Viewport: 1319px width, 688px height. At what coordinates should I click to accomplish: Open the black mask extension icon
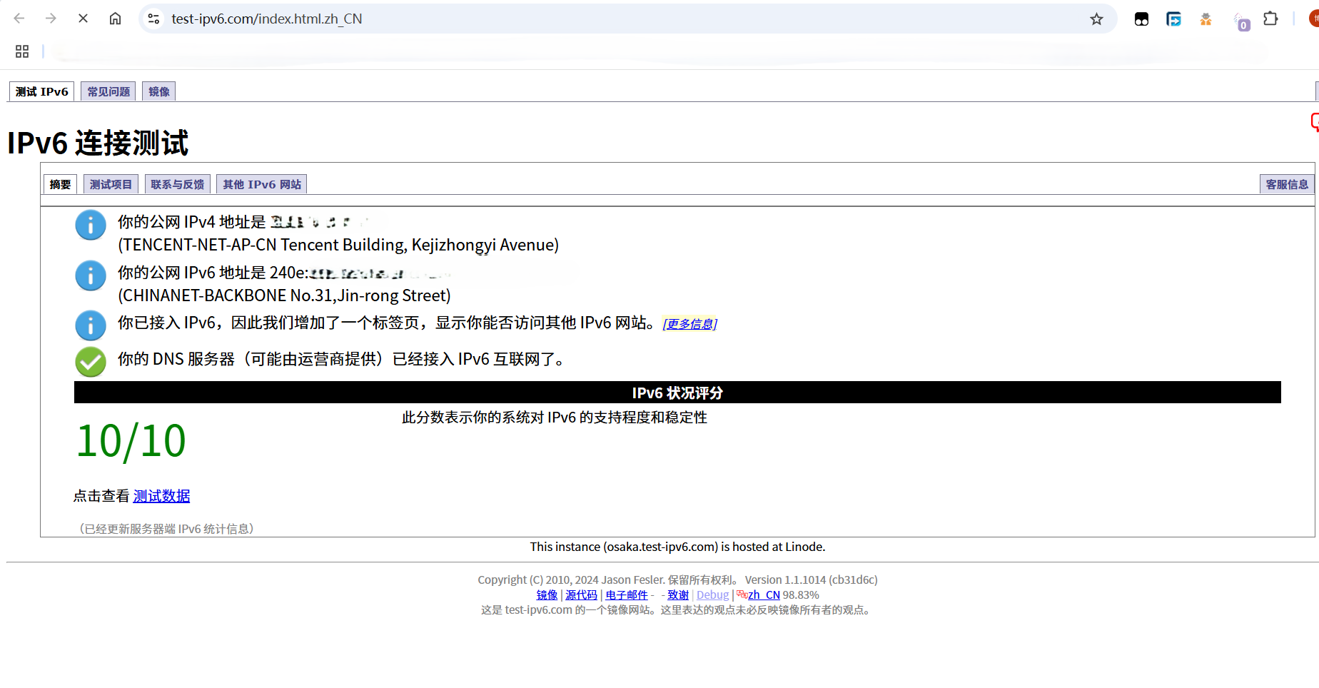click(1141, 19)
